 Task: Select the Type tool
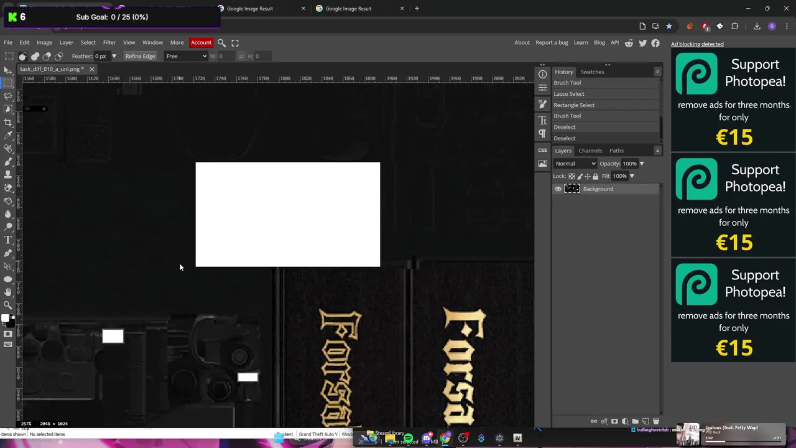click(8, 240)
